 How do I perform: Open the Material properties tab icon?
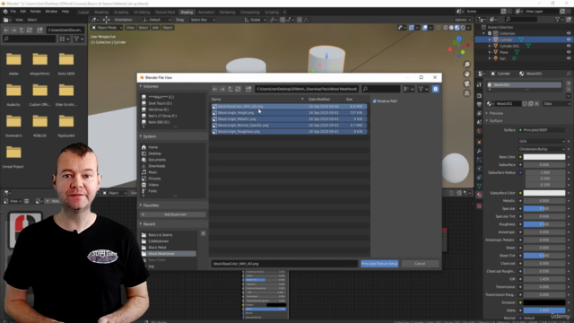pos(479,195)
